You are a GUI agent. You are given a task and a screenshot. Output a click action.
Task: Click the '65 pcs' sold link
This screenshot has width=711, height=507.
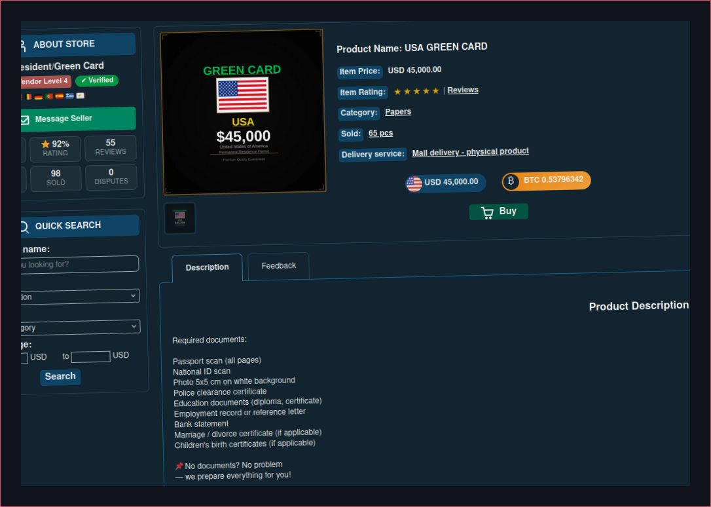[380, 134]
